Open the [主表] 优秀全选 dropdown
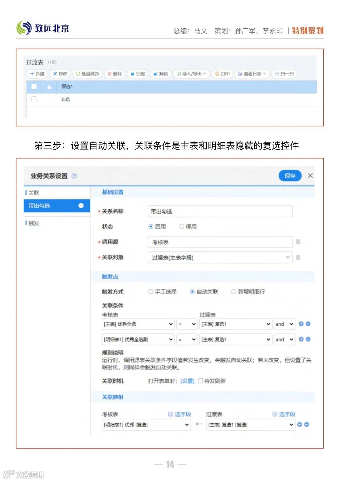 point(138,324)
